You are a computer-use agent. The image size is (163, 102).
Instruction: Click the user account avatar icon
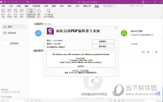143,2
